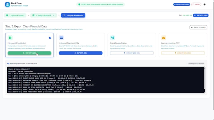Toggle dark mode with the moon icon
Screen dimensions: 214x120
tap(205, 4)
